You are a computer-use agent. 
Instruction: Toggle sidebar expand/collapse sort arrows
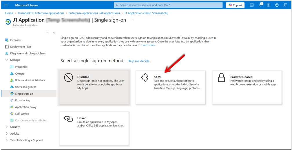click(47, 32)
